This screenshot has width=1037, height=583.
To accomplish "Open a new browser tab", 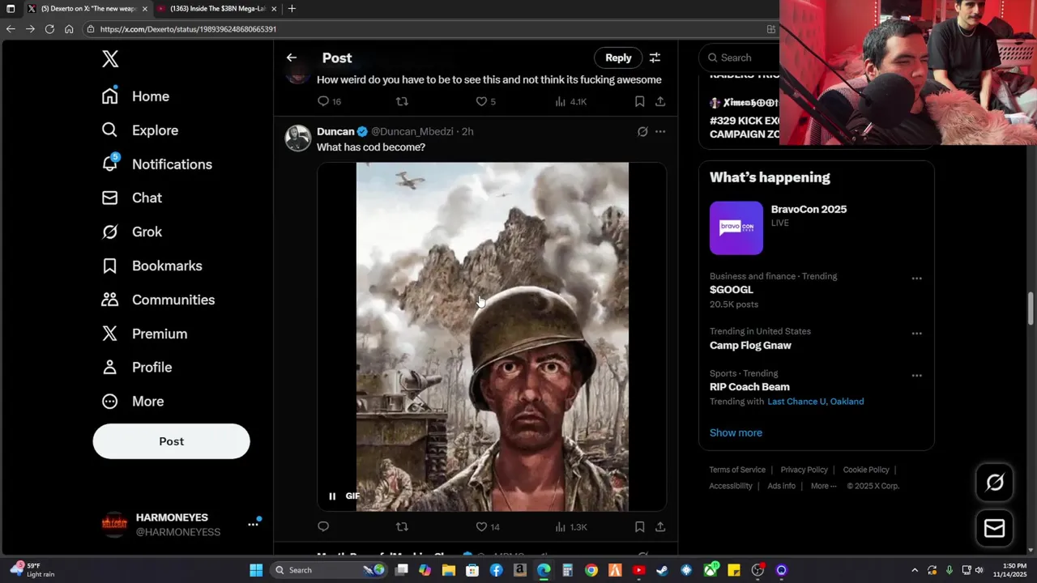I will pyautogui.click(x=292, y=8).
